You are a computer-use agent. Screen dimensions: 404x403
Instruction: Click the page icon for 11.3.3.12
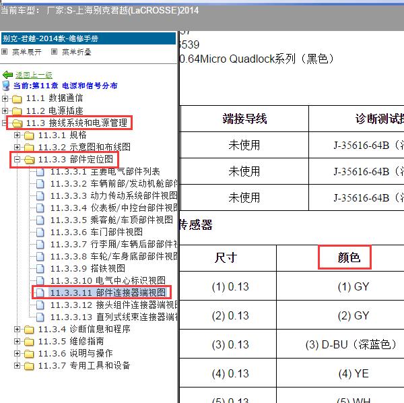pyautogui.click(x=40, y=305)
